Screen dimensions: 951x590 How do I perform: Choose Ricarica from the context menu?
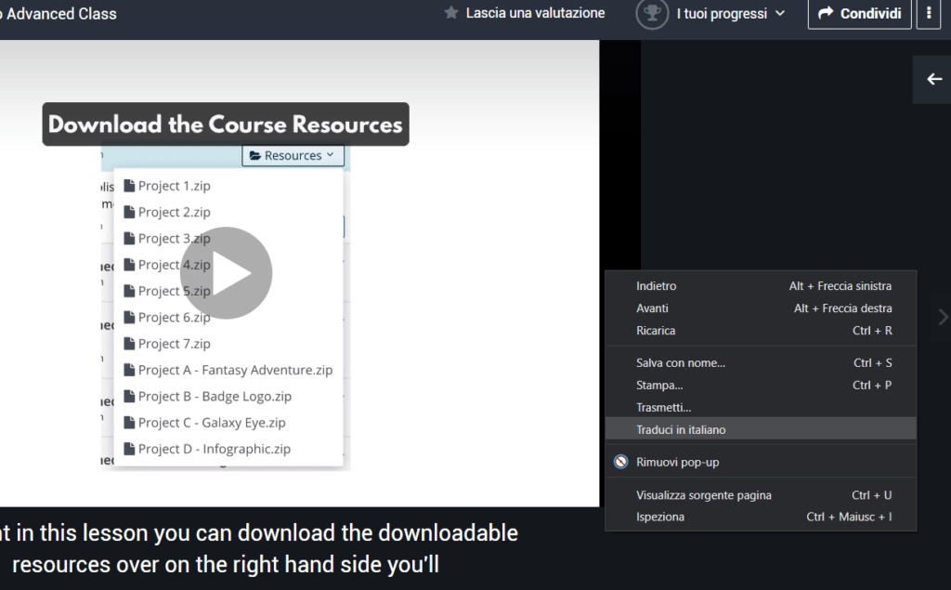656,331
